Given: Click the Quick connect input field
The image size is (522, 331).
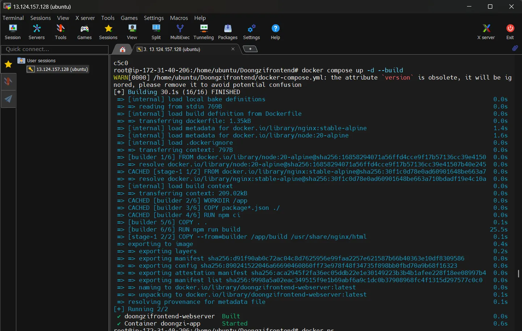Looking at the screenshot, I should click(55, 49).
